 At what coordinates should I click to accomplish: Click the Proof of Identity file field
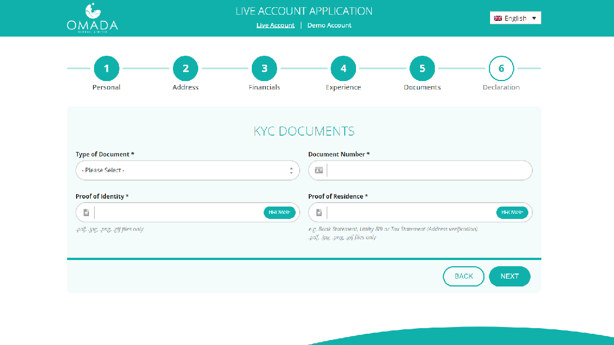coord(188,212)
